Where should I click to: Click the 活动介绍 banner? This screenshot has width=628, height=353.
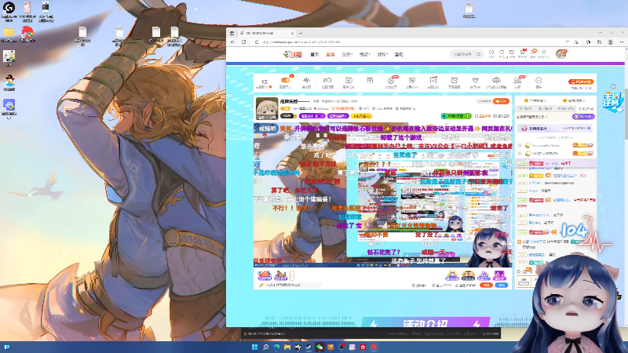tap(425, 322)
